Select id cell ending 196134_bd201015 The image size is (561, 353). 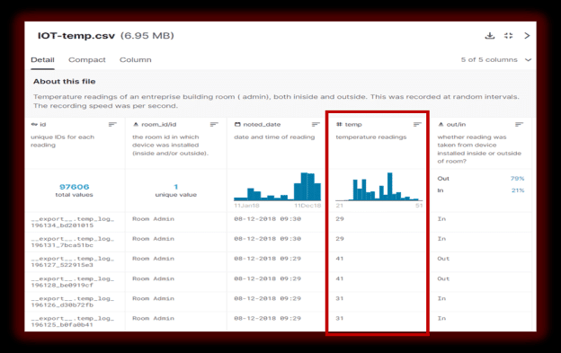click(73, 222)
